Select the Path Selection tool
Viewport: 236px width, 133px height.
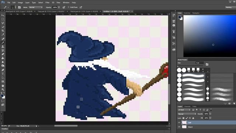coord(3,78)
